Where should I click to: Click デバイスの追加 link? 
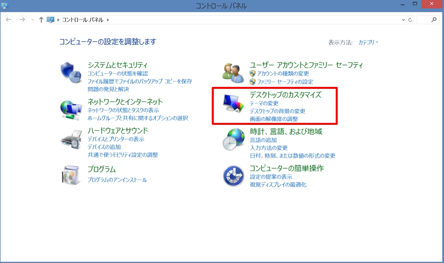point(104,147)
